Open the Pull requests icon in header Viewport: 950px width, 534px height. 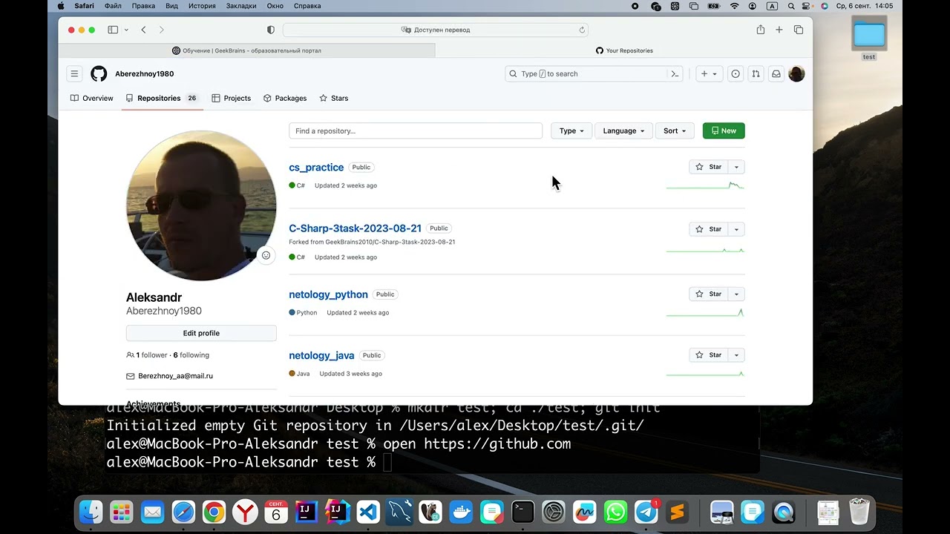point(756,74)
